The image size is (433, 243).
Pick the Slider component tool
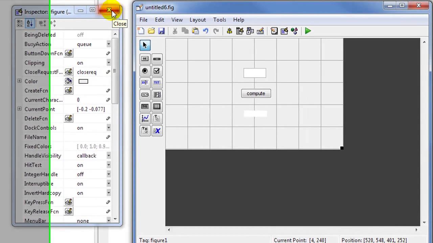[157, 59]
